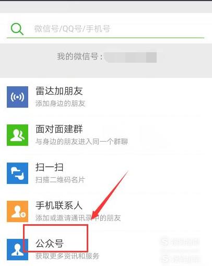Tap 添加或邀请通讯录中的朋友 subtitle
212x266 pixels.
pos(78,218)
